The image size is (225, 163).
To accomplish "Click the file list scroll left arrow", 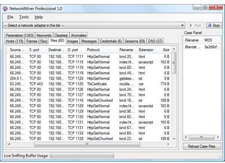I will [x=9, y=144].
